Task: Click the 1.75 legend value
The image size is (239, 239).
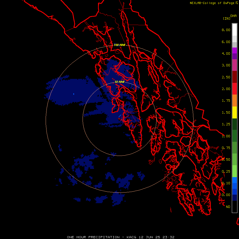Action: 226,101
